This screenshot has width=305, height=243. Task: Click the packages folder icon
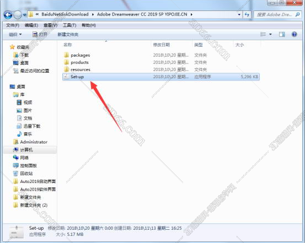(x=66, y=55)
